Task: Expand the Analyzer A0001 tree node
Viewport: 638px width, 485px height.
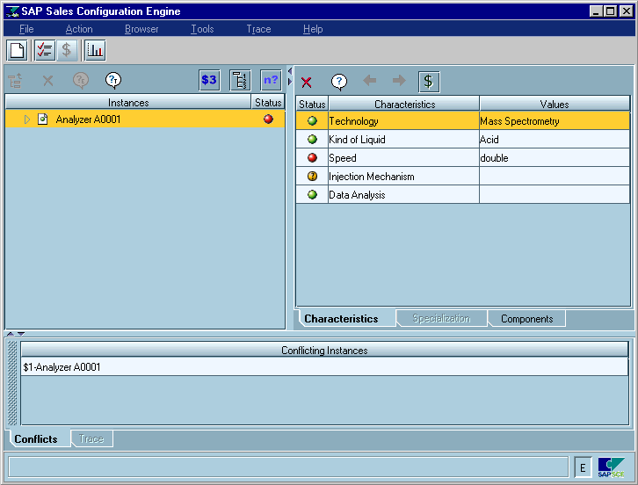Action: pyautogui.click(x=27, y=119)
